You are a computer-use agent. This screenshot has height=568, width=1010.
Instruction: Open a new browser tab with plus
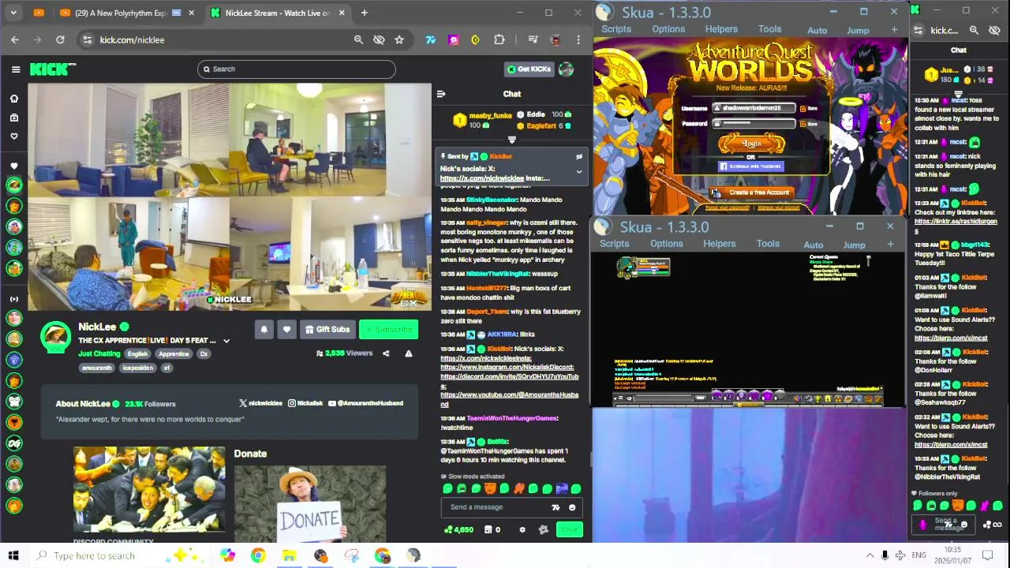[364, 13]
